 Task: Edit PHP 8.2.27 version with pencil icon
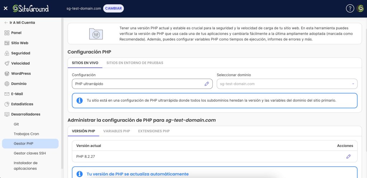(x=348, y=157)
